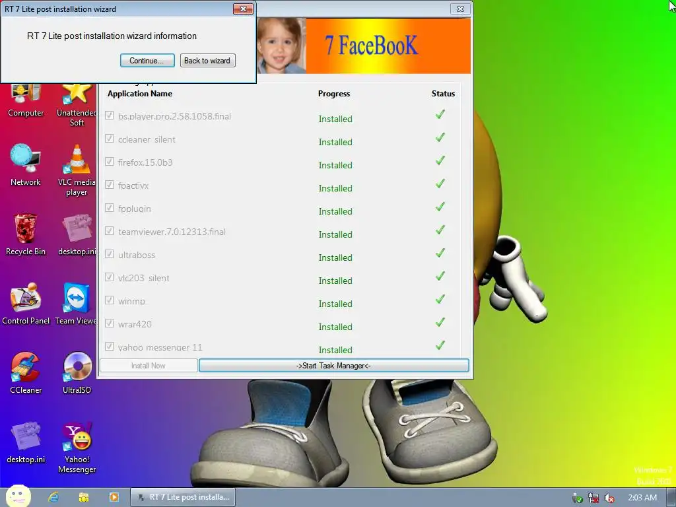Close the RT 7 Lite information dialog
This screenshot has height=507, width=676.
click(x=243, y=9)
